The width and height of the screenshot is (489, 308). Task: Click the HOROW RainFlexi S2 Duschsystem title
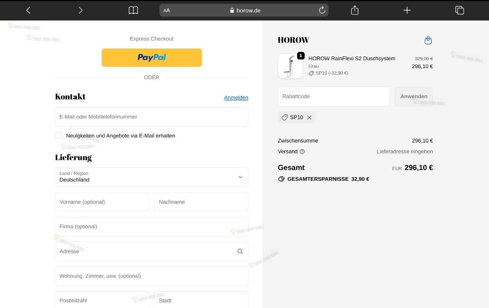(x=352, y=58)
